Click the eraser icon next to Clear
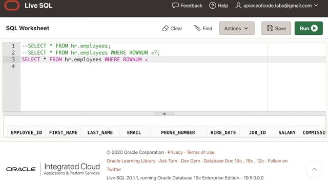This screenshot has height=184, width=328. point(165,29)
